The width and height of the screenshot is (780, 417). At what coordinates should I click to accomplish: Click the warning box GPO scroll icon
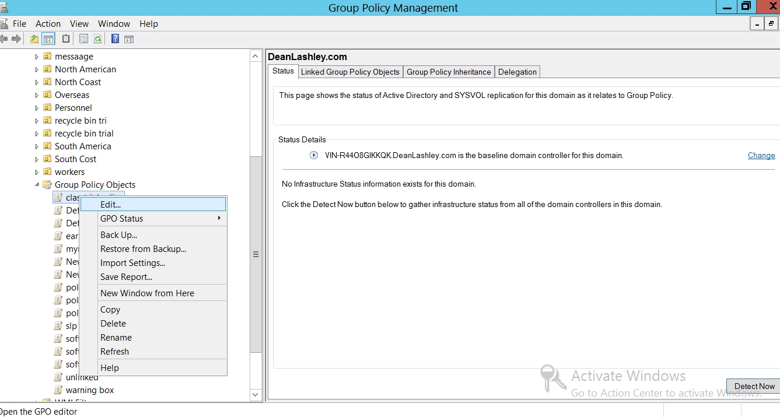(x=58, y=390)
